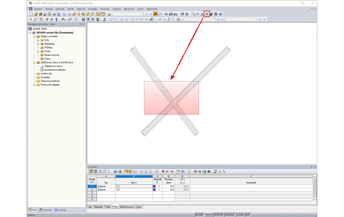Click the Uzly č. cell containing 1,2

[x=134, y=186]
